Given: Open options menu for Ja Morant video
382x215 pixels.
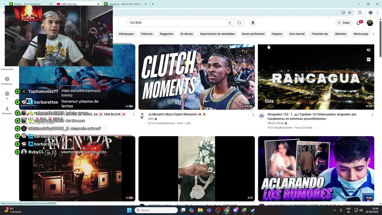Looking at the screenshot, I should coord(253,115).
